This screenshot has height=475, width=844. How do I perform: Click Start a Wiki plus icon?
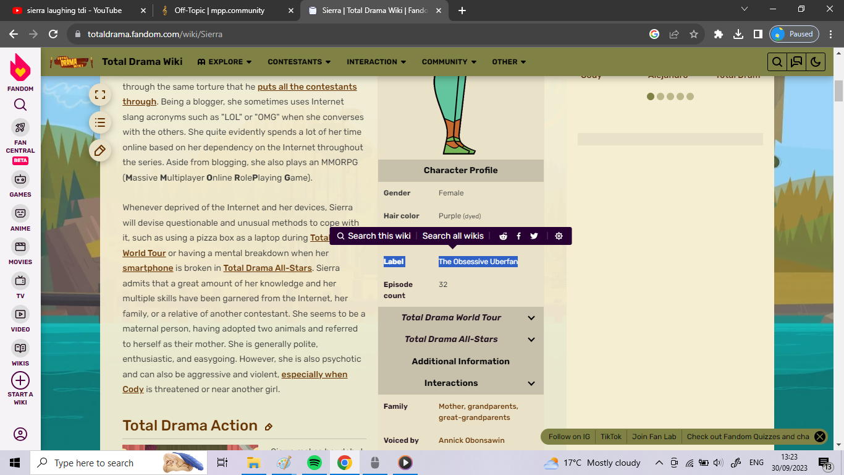click(20, 380)
